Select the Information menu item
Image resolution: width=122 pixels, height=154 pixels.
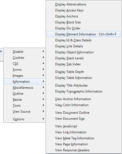tap(25, 81)
